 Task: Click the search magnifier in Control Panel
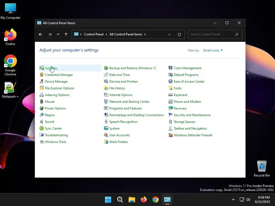pos(237,34)
